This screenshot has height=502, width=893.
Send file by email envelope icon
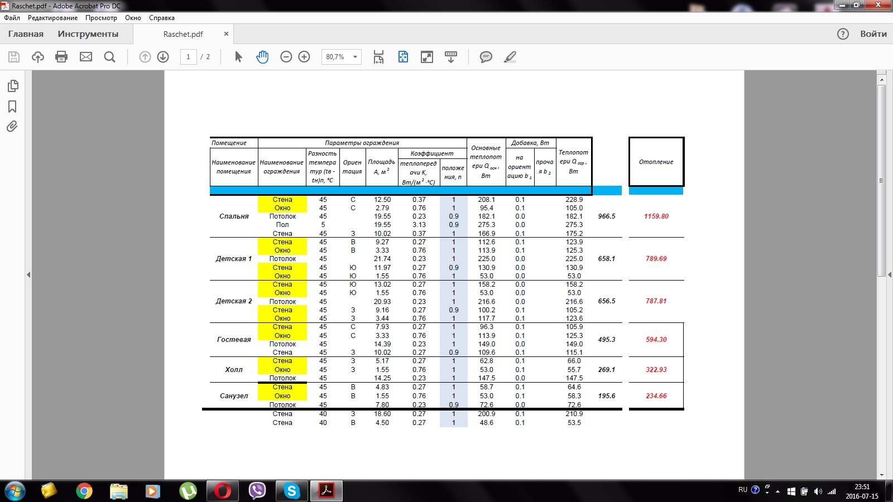click(86, 57)
